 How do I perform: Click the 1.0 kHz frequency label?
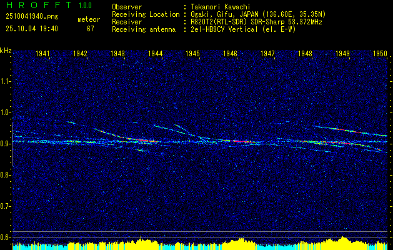click(5, 112)
